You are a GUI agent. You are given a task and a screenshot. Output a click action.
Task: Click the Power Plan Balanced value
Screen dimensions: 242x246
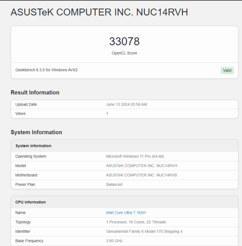point(114,184)
